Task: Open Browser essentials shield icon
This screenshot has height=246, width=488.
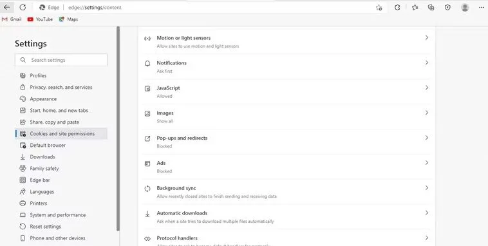Action: [447, 8]
